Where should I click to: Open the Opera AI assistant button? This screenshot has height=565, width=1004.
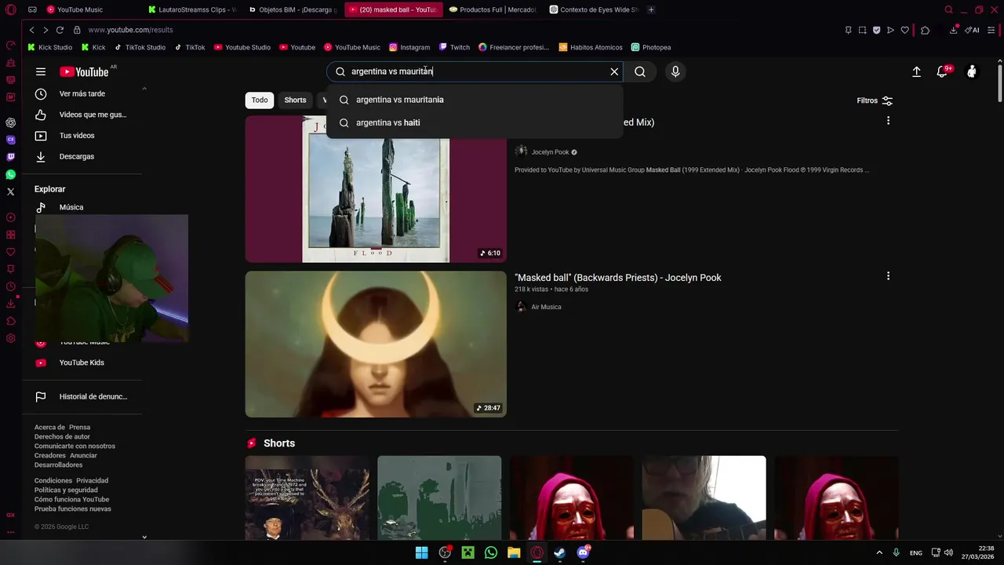pos(973,30)
